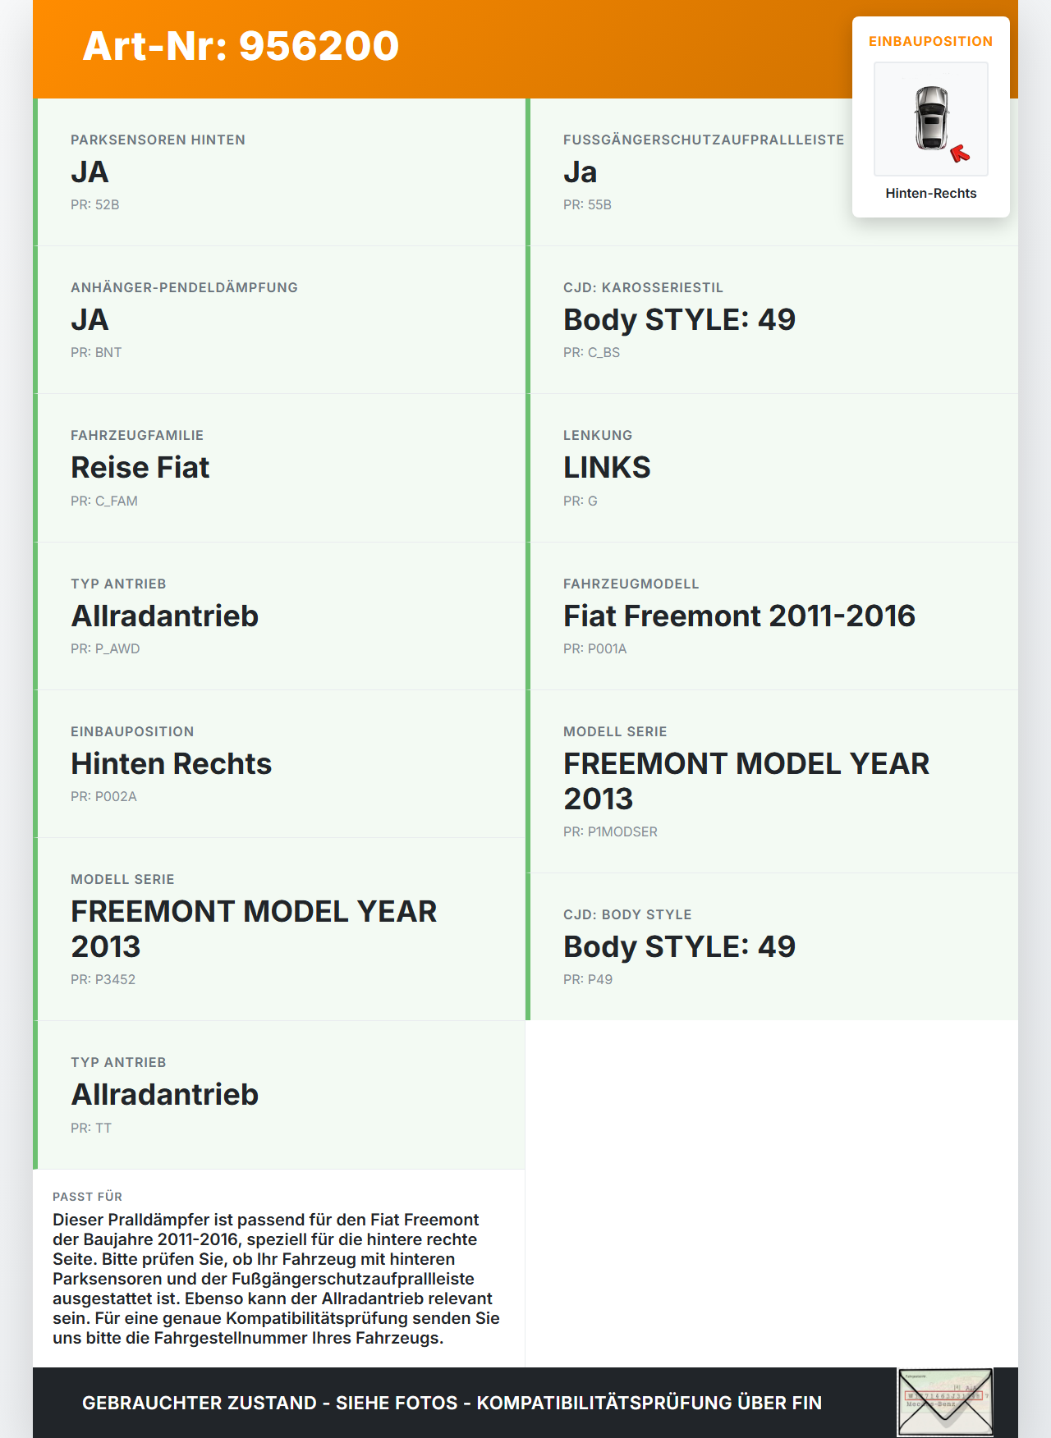
Task: Select the Fussgängerschutzaufprallleiste "Ja" value
Action: coord(580,172)
